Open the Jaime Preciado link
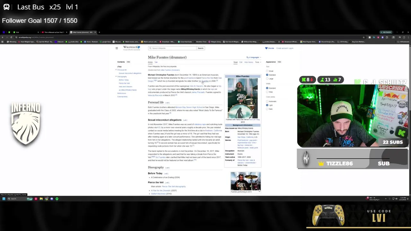Image resolution: width=411 pixels, height=231 pixels. tap(198, 92)
